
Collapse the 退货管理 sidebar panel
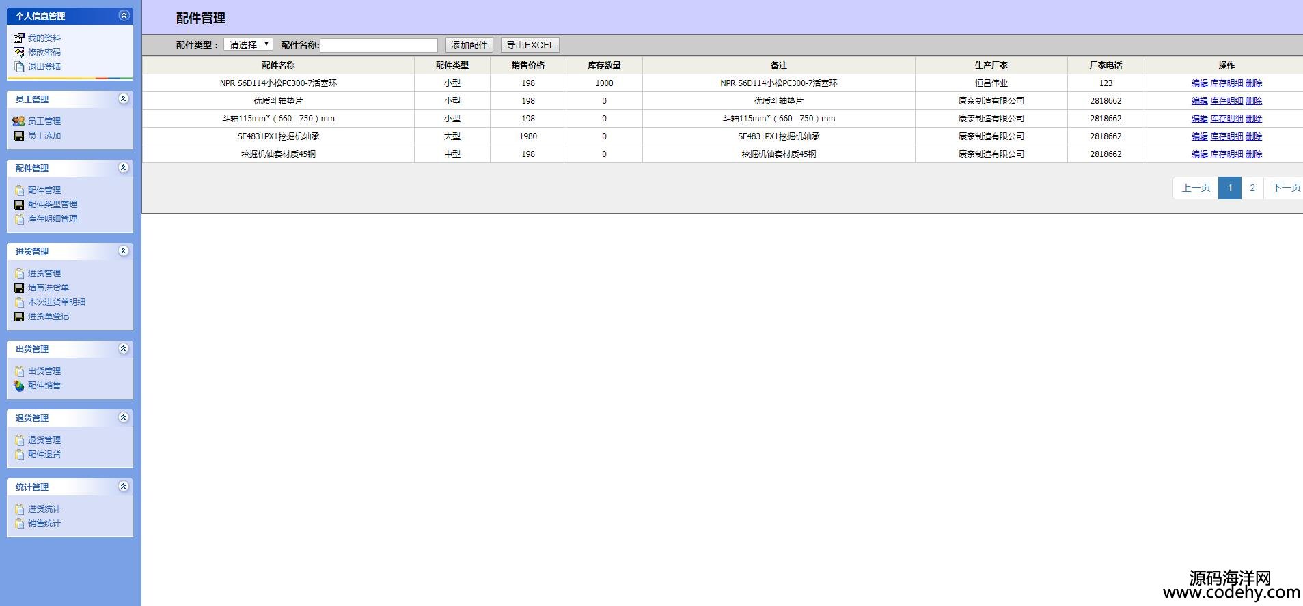coord(124,418)
